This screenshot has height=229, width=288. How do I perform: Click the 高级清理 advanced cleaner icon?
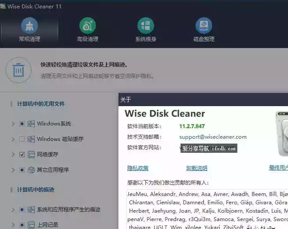(x=87, y=26)
